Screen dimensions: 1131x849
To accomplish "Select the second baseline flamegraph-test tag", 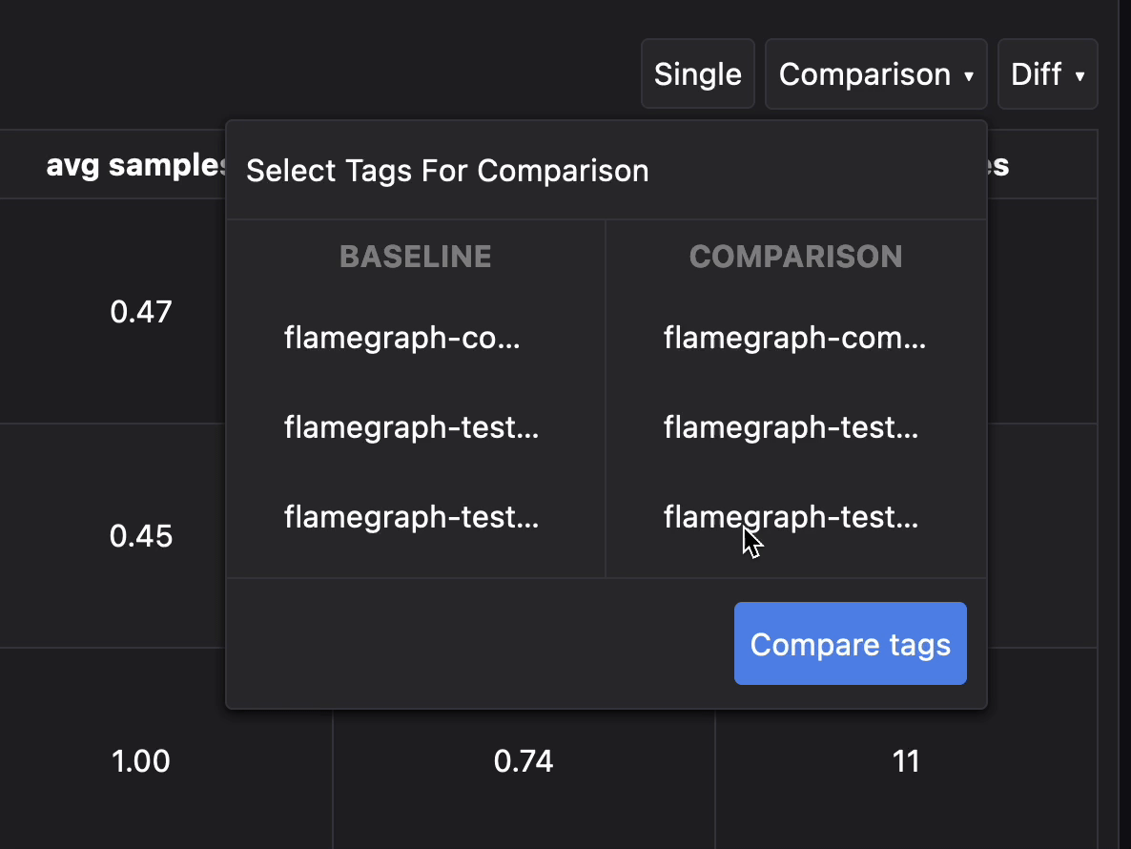I will point(411,427).
